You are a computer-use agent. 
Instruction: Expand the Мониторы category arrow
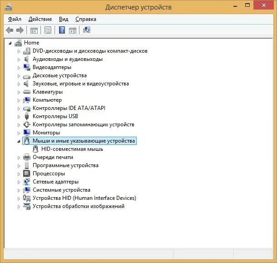[x=19, y=133]
